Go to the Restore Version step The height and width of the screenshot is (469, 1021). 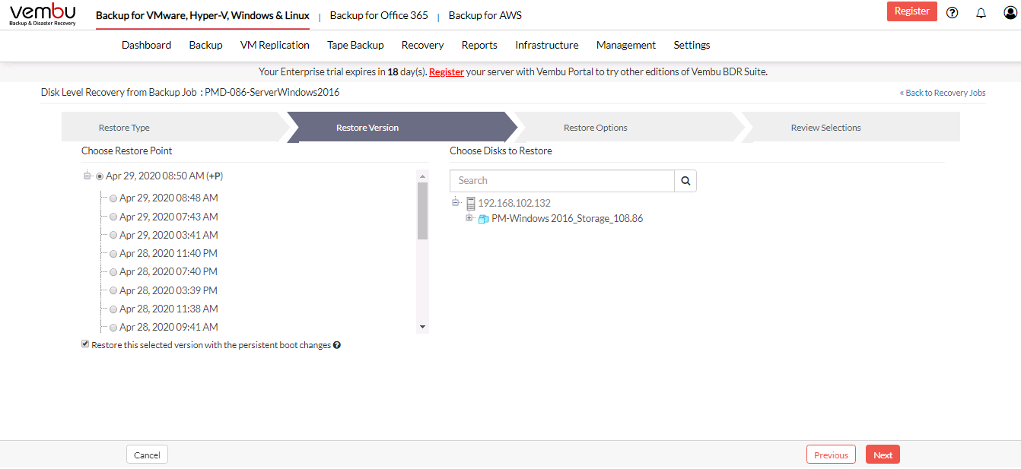401,128
